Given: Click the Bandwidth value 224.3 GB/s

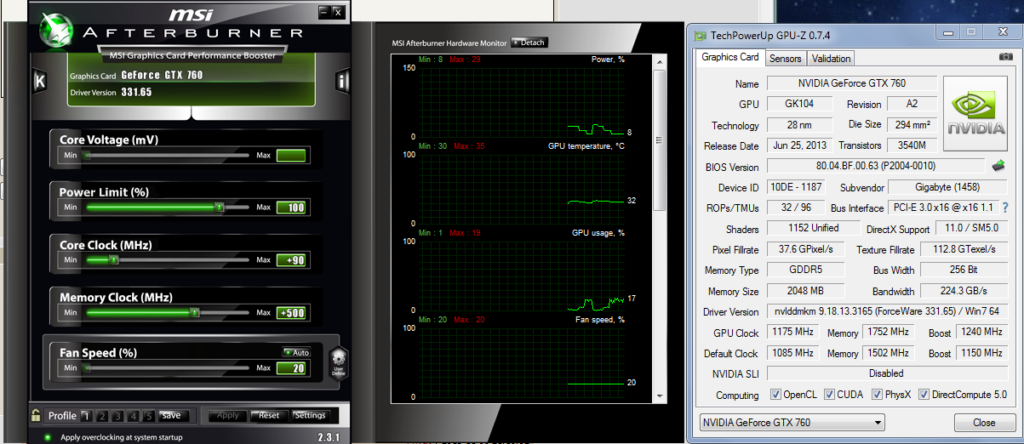Looking at the screenshot, I should pyautogui.click(x=965, y=291).
